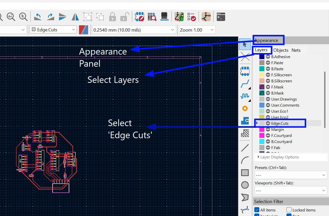Click the zoom to fit objects icon
This screenshot has width=329, height=216.
point(11,17)
